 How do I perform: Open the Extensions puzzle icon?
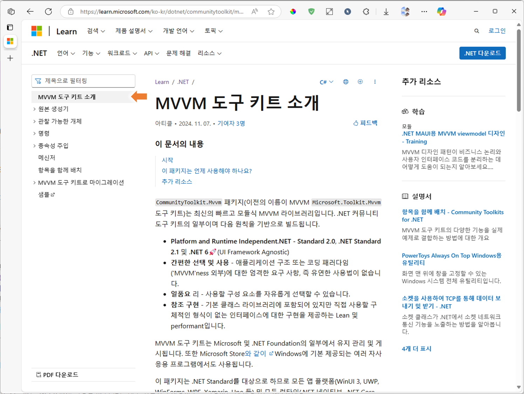point(366,12)
